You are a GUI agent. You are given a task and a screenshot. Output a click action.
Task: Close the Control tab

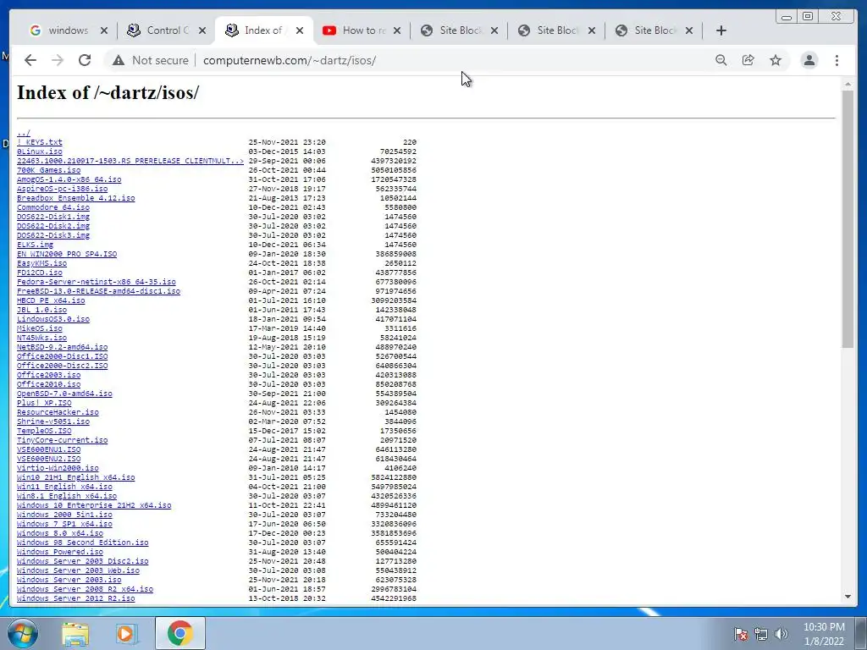[x=202, y=30]
